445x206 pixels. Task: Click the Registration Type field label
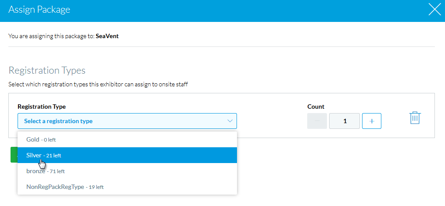(42, 107)
